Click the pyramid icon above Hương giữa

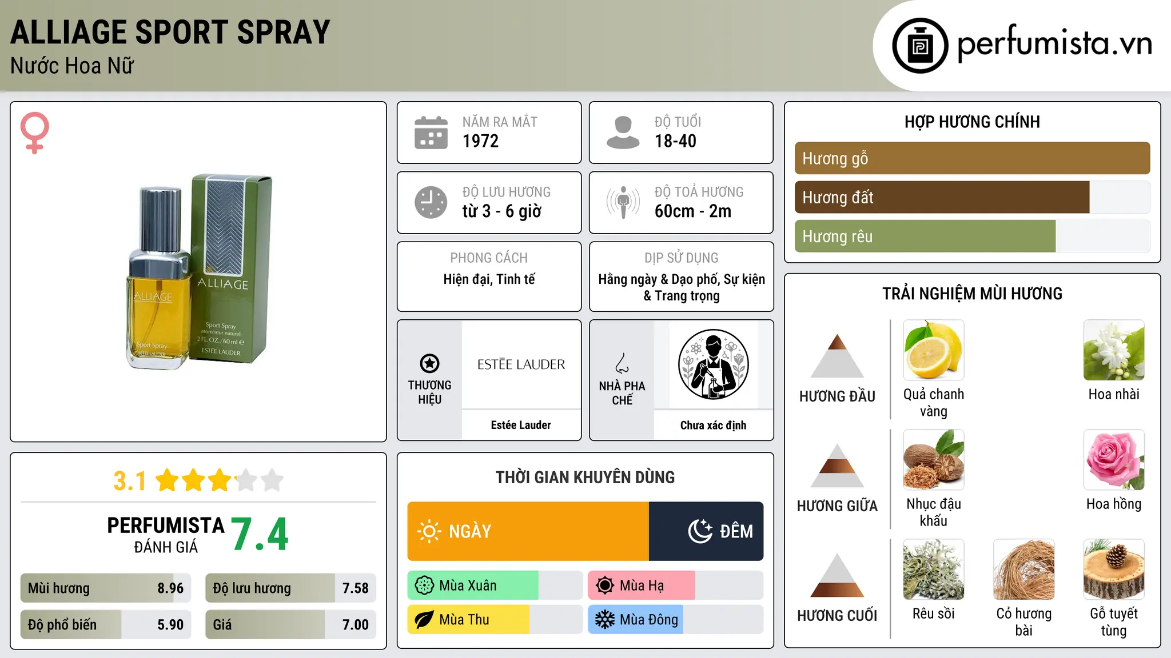[x=837, y=466]
